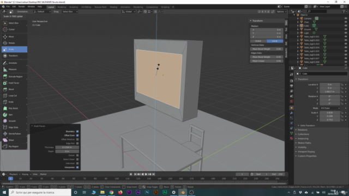This screenshot has width=349, height=196.
Task: Enable the Outset checkbox
Action: tap(77, 155)
